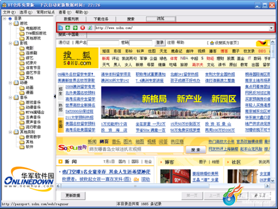The image size is (278, 209).
Task: Click the horizontal scrollbar right arrow
Action: click(x=267, y=186)
